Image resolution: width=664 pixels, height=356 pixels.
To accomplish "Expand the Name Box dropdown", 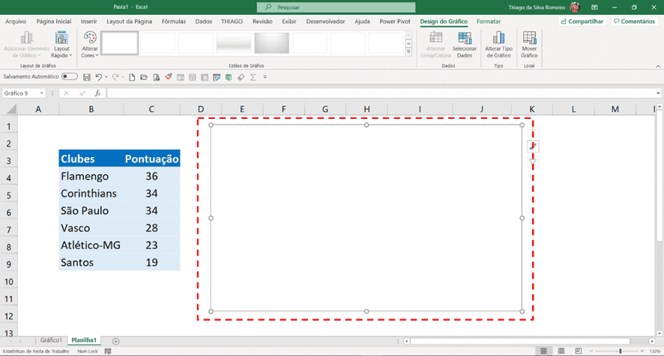I will [41, 93].
